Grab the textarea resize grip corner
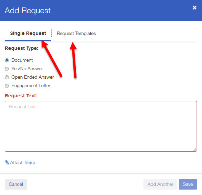 click(195, 149)
